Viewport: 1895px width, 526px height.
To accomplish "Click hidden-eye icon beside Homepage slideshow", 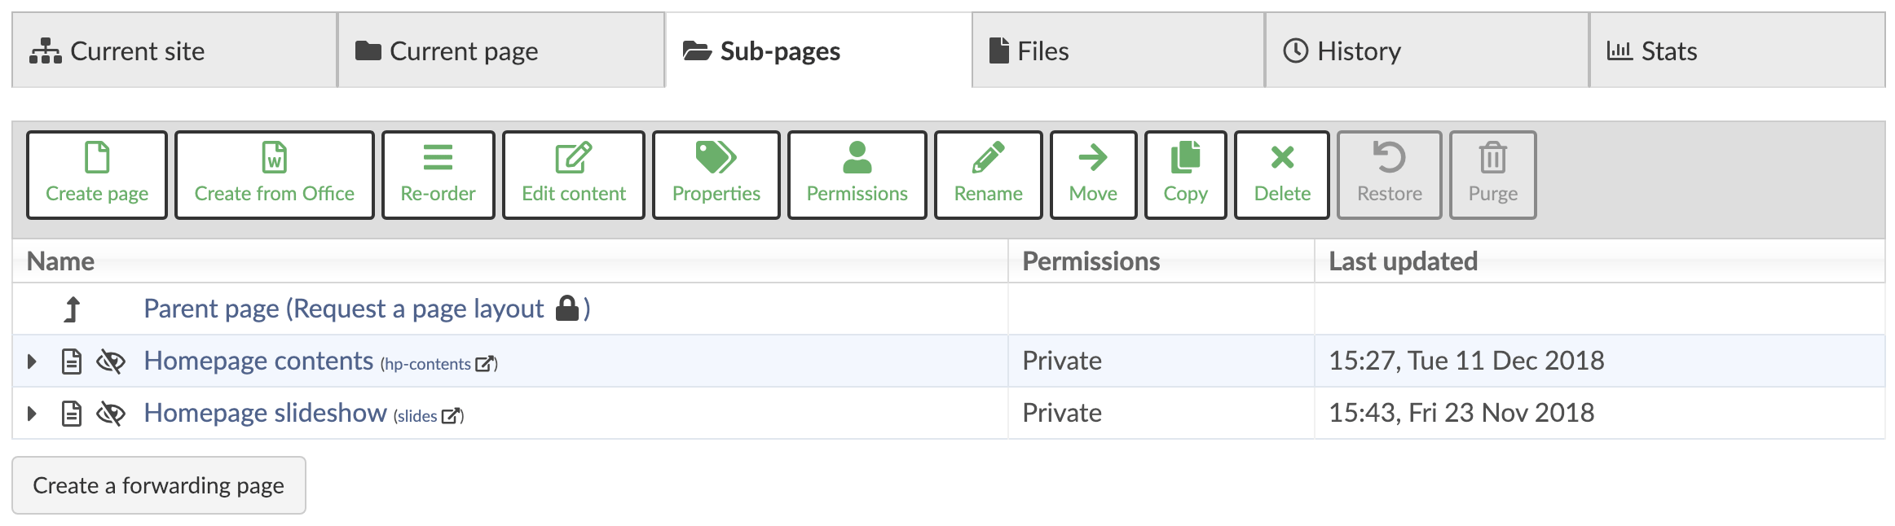I will point(111,414).
